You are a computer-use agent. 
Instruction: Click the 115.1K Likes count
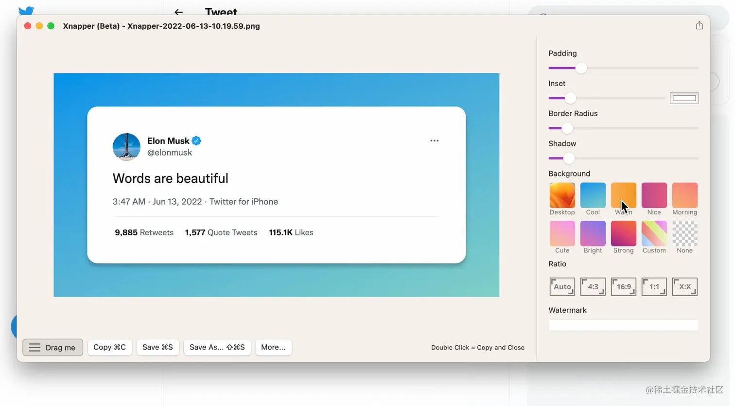pyautogui.click(x=291, y=232)
